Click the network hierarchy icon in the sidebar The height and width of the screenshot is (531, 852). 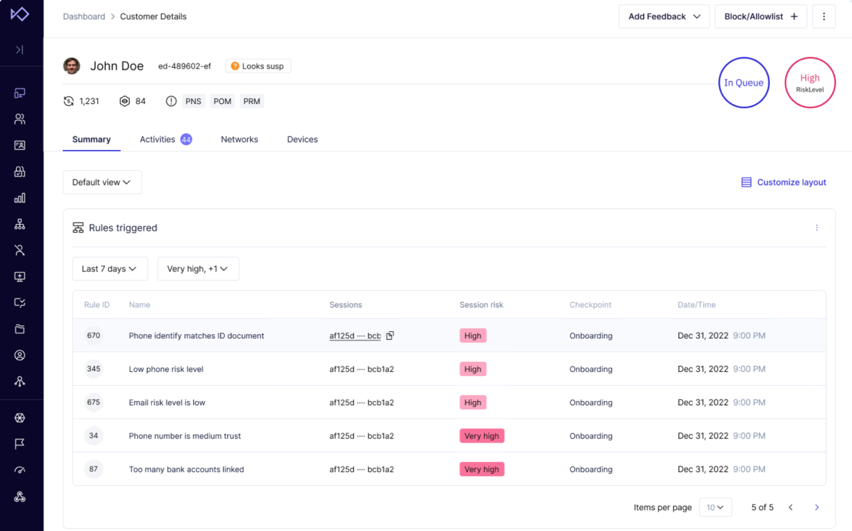(x=20, y=224)
